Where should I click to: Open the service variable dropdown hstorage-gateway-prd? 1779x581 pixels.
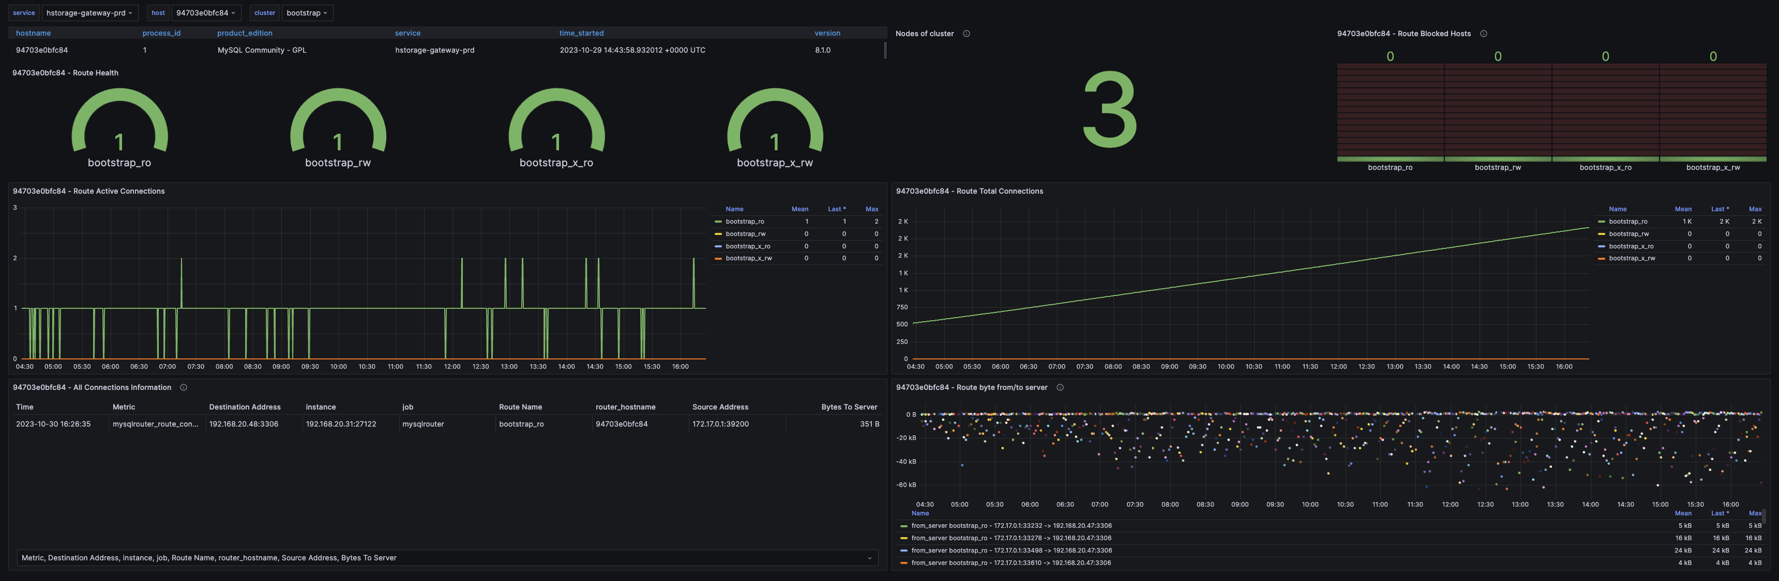[89, 13]
